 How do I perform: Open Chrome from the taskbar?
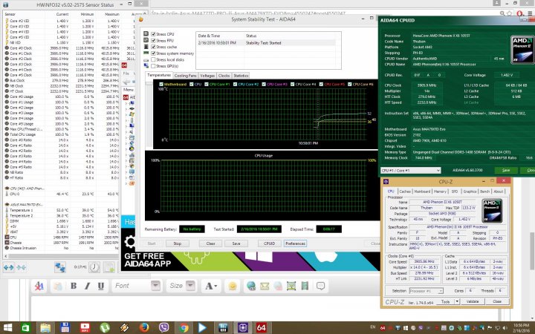(x=184, y=328)
